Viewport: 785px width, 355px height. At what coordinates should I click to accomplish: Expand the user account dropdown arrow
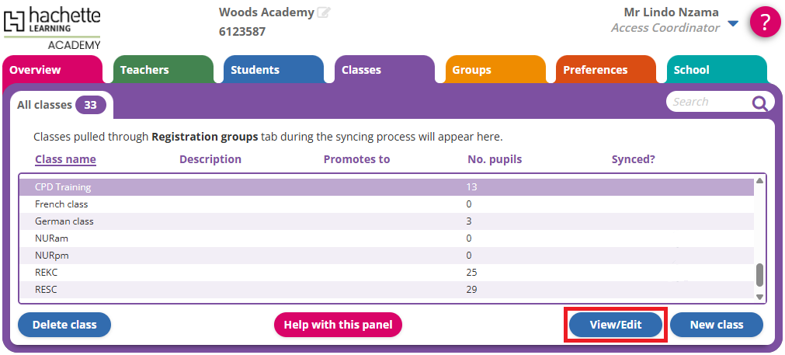tap(733, 24)
